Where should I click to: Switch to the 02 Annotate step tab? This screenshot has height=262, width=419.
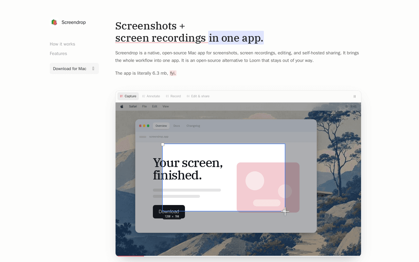151,96
